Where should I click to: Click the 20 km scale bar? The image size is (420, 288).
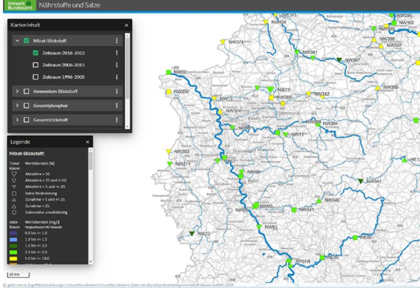18,274
